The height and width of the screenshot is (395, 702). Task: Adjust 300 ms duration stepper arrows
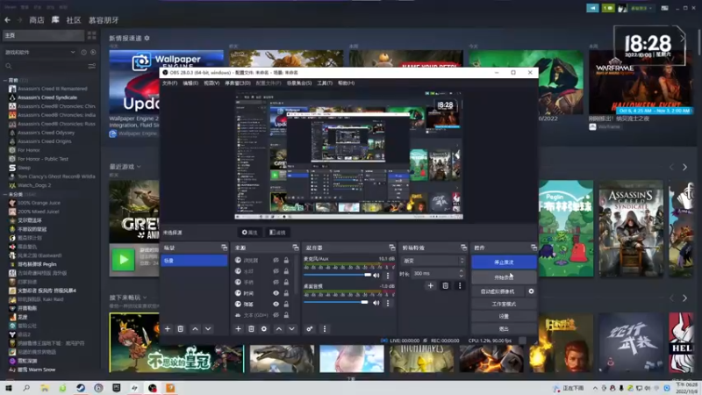point(462,273)
